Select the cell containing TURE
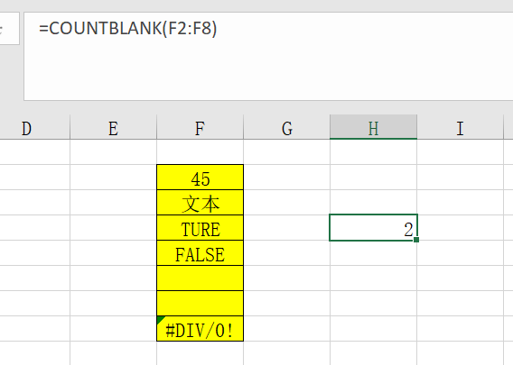 [x=200, y=228]
